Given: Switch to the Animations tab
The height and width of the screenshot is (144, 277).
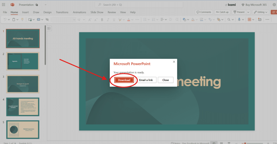Looking at the screenshot, I should click(x=80, y=12).
